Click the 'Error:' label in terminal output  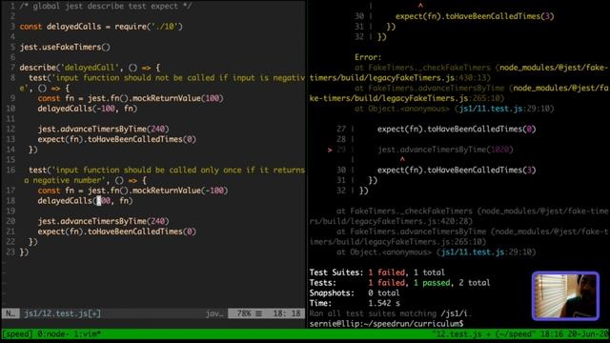(368, 57)
